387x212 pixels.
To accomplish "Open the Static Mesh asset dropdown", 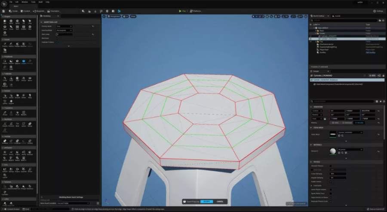I will tap(350, 133).
